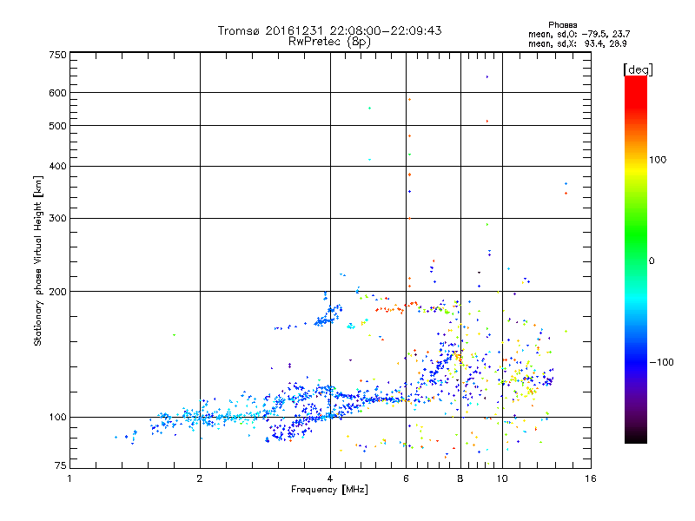The height and width of the screenshot is (521, 695).
Task: Click the black bottom of the phase colorbar
Action: [636, 439]
